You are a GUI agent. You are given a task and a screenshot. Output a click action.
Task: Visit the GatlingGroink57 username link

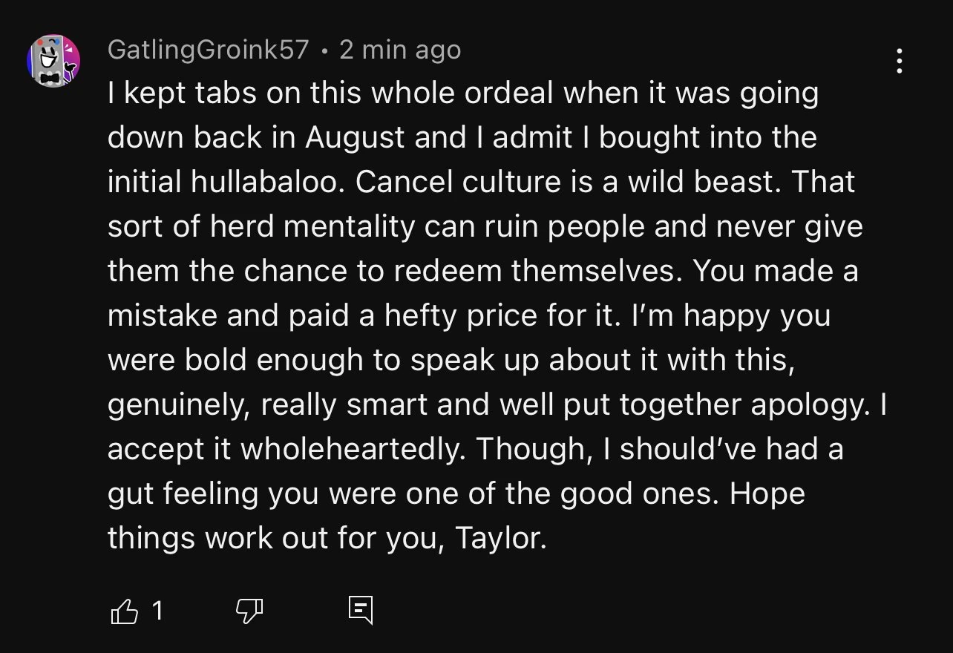[208, 50]
